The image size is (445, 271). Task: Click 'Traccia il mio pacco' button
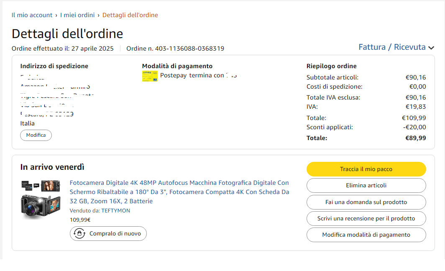pos(366,169)
